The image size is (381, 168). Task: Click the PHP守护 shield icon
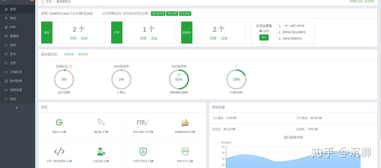coord(185,152)
